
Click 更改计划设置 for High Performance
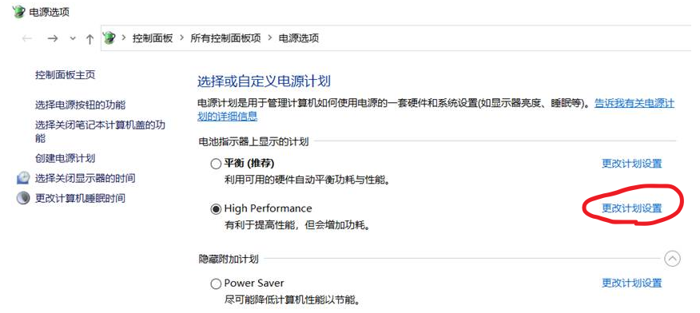(x=632, y=208)
